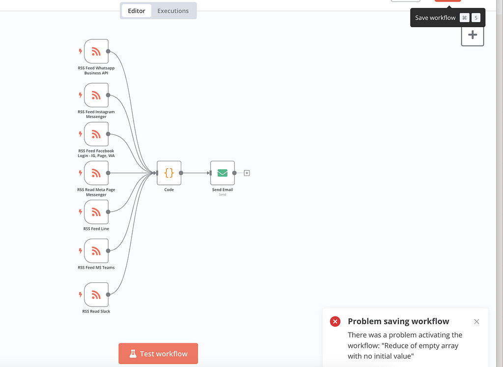Switch to the Executions tab
The height and width of the screenshot is (367, 503).
173,10
